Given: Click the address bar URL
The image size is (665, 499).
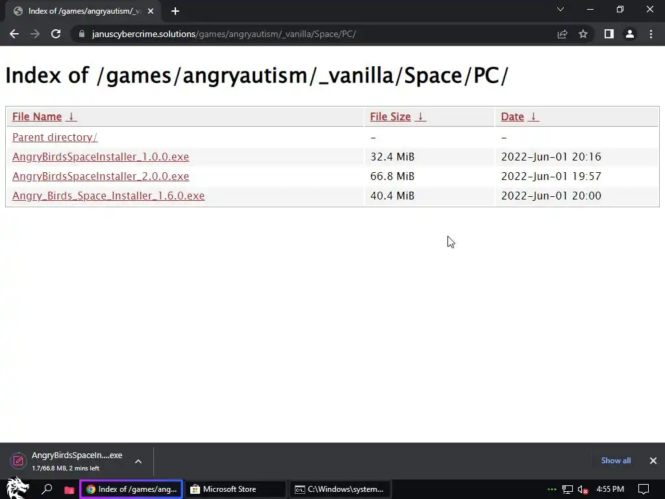Looking at the screenshot, I should point(224,34).
